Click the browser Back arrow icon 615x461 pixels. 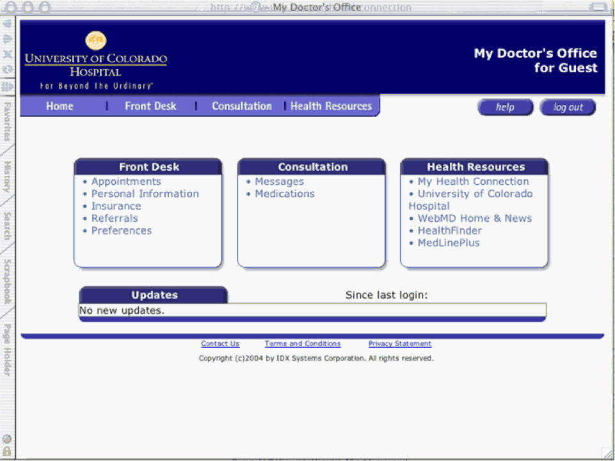(8, 24)
